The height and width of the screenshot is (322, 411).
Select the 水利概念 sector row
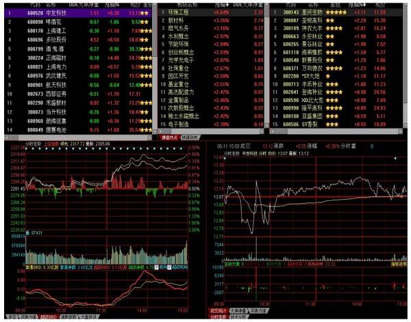212,36
